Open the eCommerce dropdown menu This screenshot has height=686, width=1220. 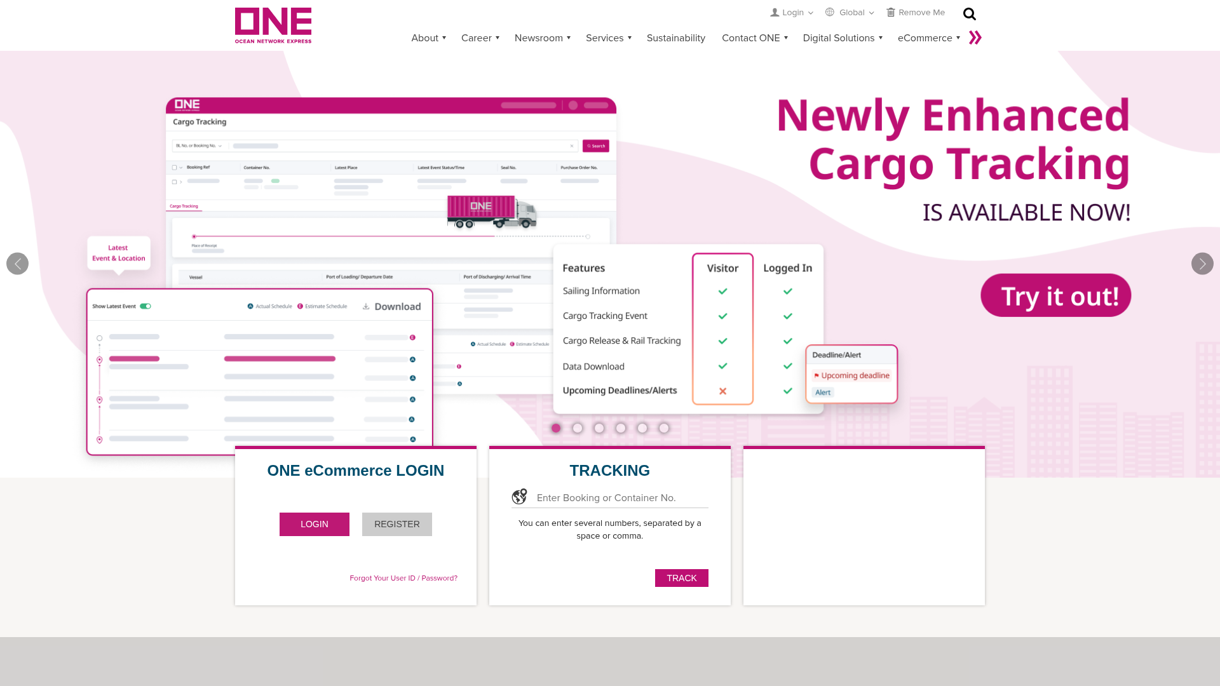[927, 38]
